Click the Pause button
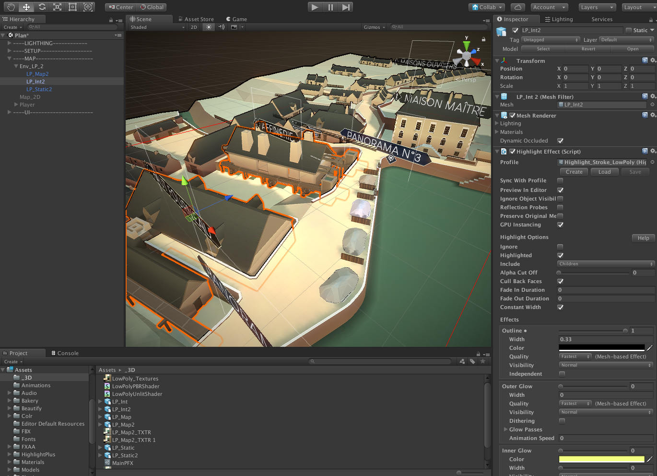The image size is (657, 476). (330, 7)
